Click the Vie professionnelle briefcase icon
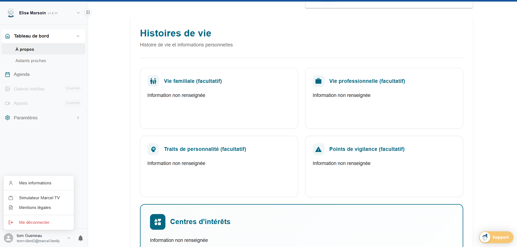This screenshot has height=247, width=517. (x=318, y=81)
